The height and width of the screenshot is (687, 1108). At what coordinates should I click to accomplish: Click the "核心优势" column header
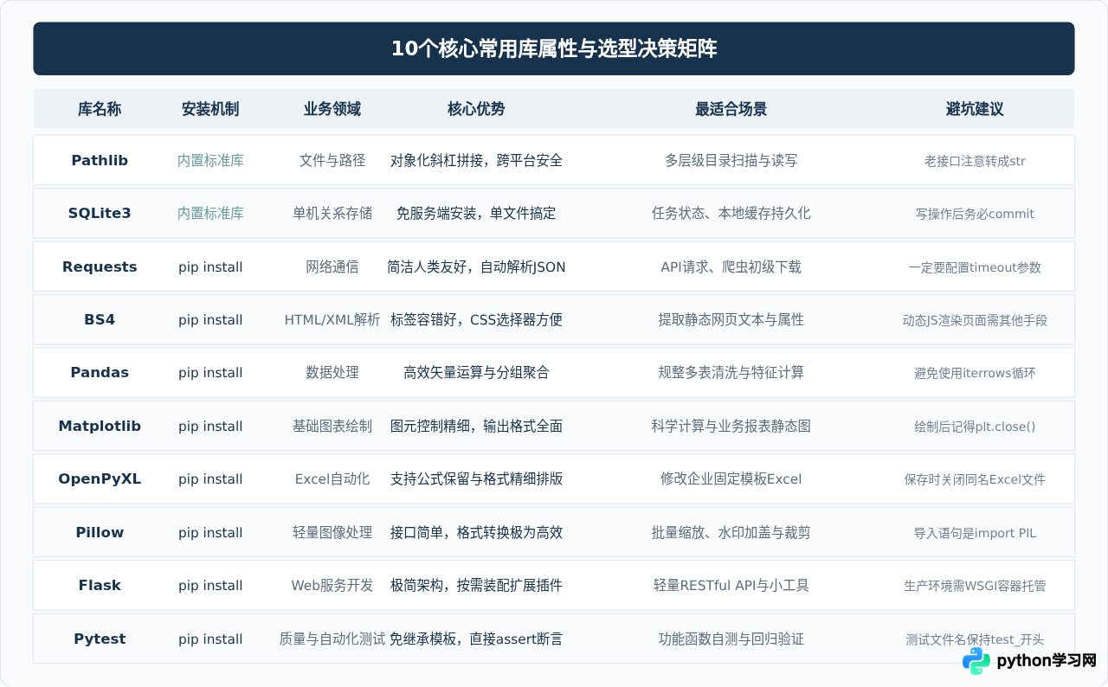(476, 109)
